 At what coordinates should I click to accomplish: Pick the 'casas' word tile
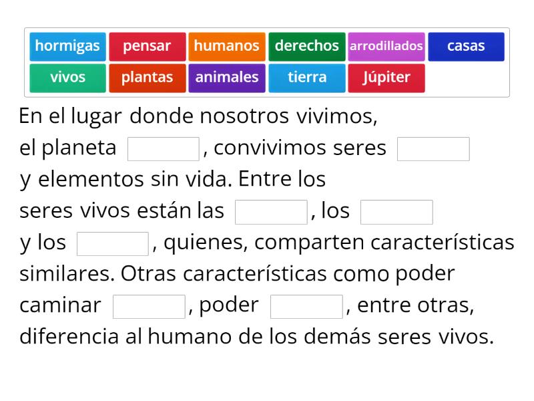(466, 46)
